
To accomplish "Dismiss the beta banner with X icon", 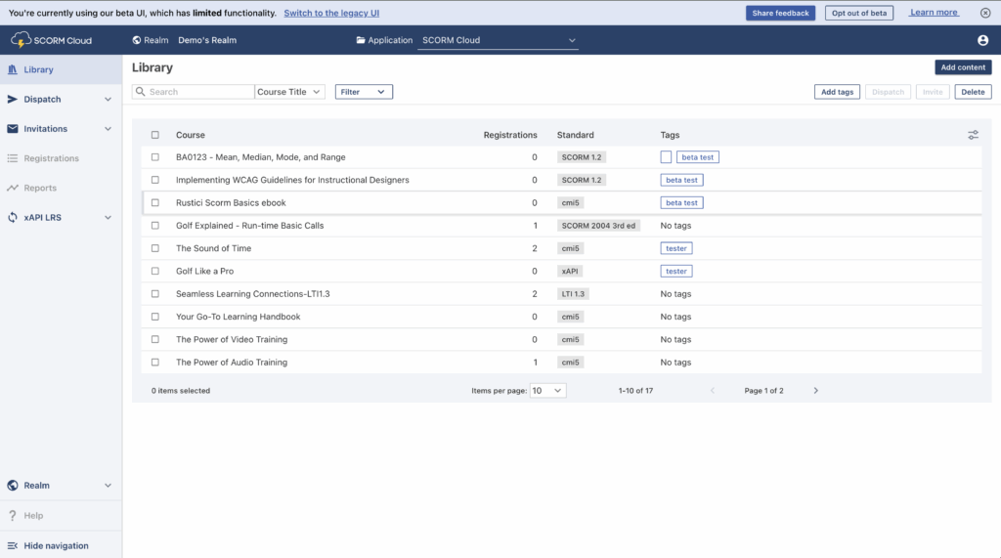I will [x=985, y=13].
